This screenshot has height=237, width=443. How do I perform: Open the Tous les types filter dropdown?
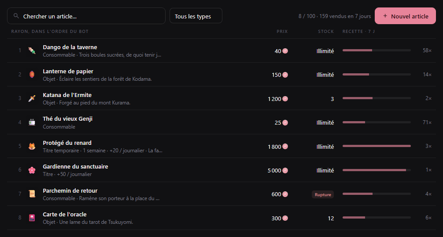(x=196, y=16)
